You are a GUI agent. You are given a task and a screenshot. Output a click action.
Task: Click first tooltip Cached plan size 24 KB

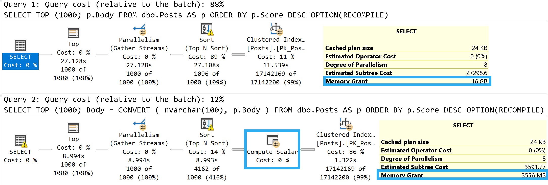click(x=406, y=48)
